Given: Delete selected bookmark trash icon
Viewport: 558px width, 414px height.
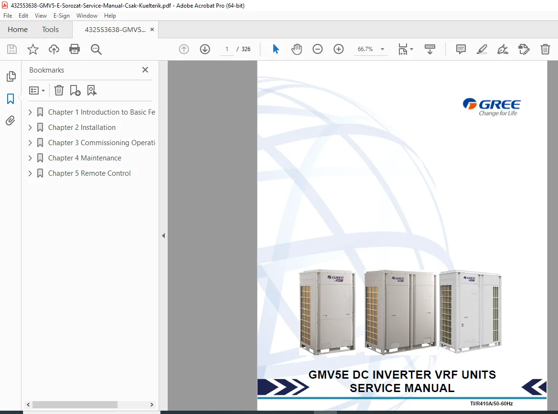Looking at the screenshot, I should click(x=59, y=90).
